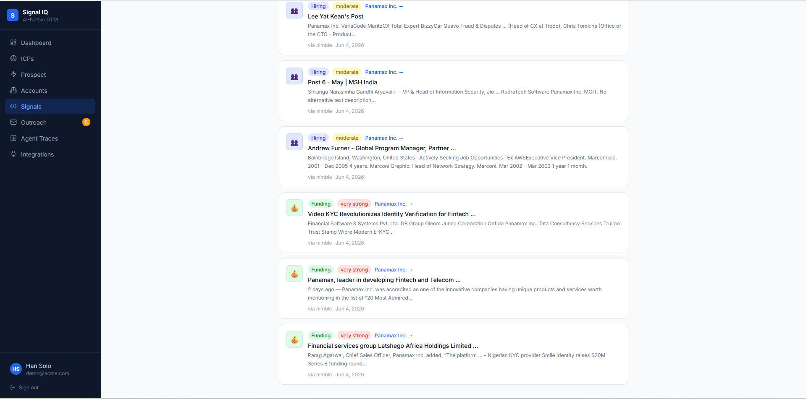Click the Outreach envelope icon
Screen dimensions: 806x399
[x=13, y=122]
